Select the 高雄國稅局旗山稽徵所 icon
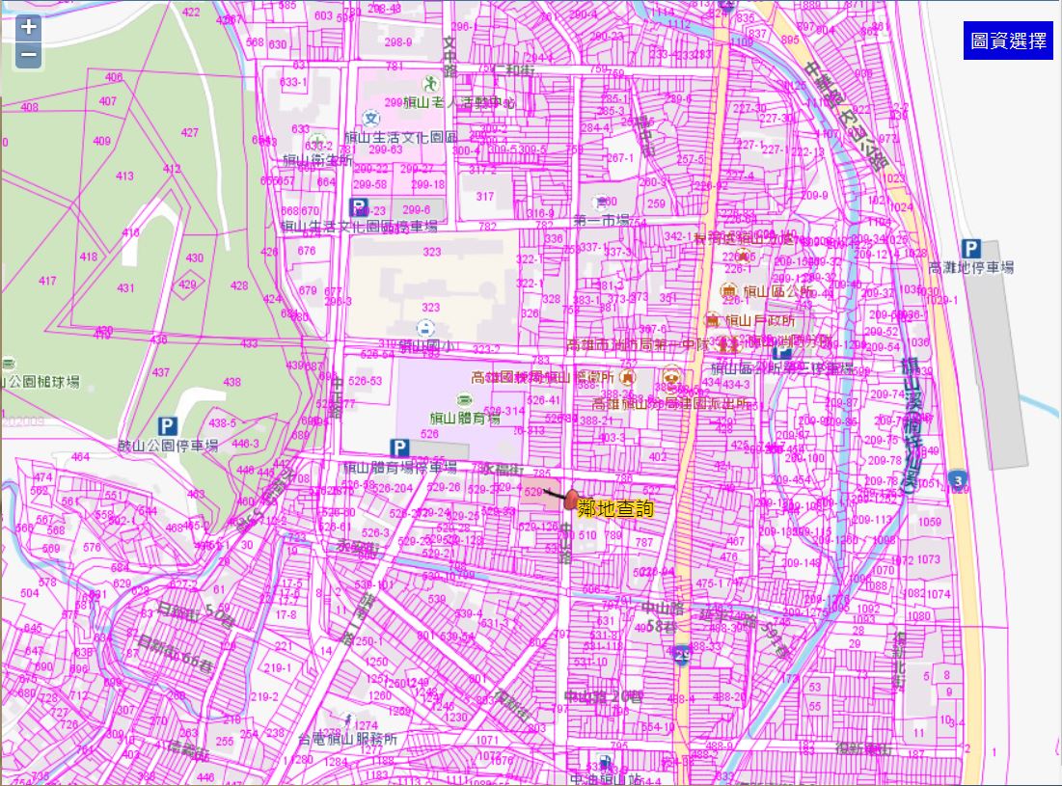The width and height of the screenshot is (1062, 786). [x=627, y=377]
